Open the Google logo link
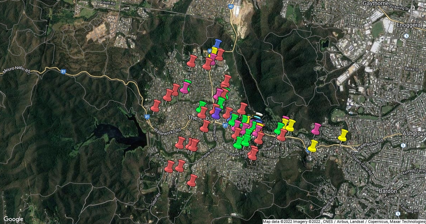This screenshot has height=224, width=426. [13, 219]
